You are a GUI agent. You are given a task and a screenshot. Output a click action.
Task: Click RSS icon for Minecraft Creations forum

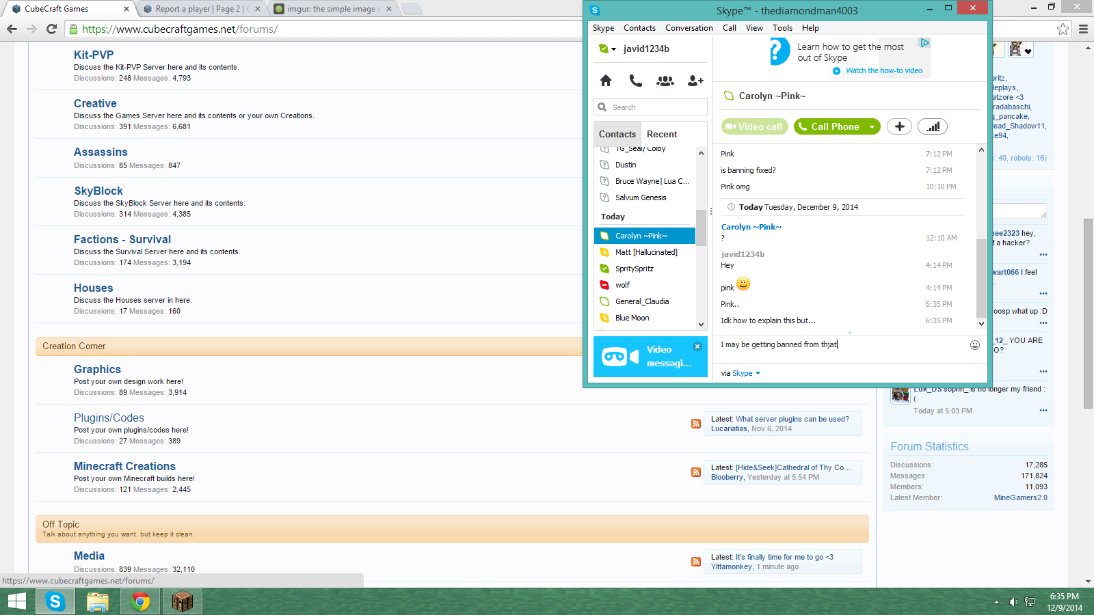(696, 472)
